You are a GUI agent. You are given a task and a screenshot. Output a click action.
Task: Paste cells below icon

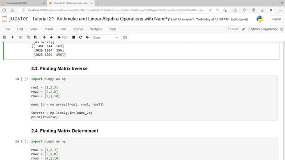click(36, 37)
